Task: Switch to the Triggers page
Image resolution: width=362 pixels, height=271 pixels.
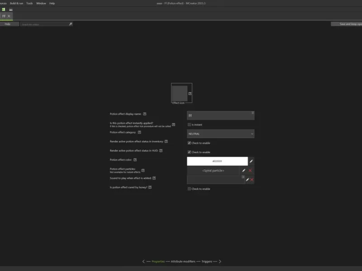Action: [207, 262]
